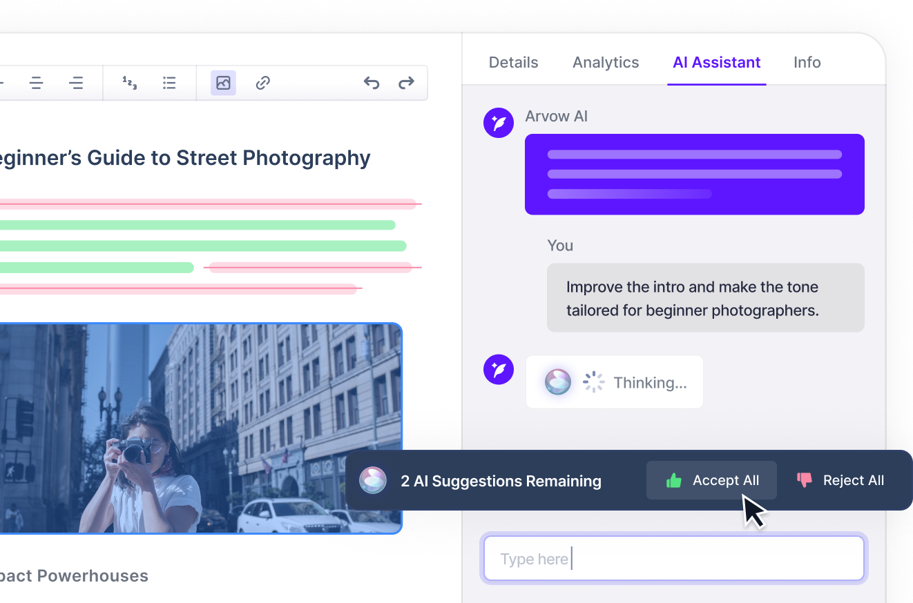
Task: Select the AI Assistant tab
Action: click(717, 62)
